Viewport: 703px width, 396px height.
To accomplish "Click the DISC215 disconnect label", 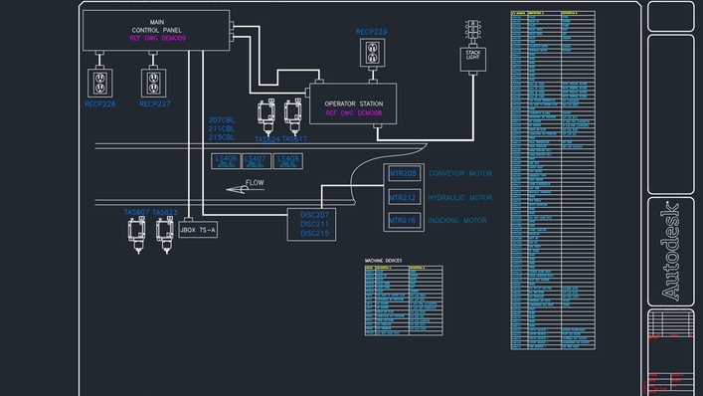I will pyautogui.click(x=315, y=233).
